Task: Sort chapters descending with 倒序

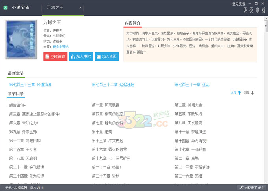Action: [249, 93]
